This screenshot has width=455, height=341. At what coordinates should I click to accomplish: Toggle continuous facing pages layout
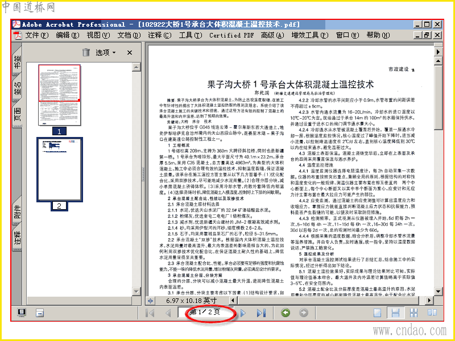(x=414, y=313)
